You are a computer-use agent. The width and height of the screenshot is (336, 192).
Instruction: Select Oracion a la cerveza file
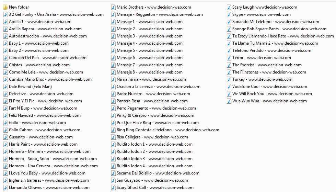coord(159,87)
